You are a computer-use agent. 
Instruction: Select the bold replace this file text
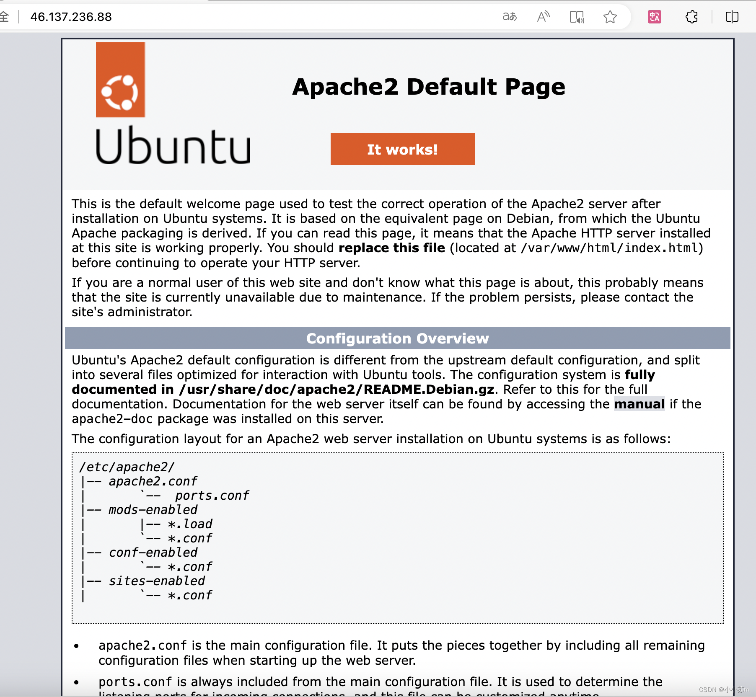pyautogui.click(x=392, y=248)
